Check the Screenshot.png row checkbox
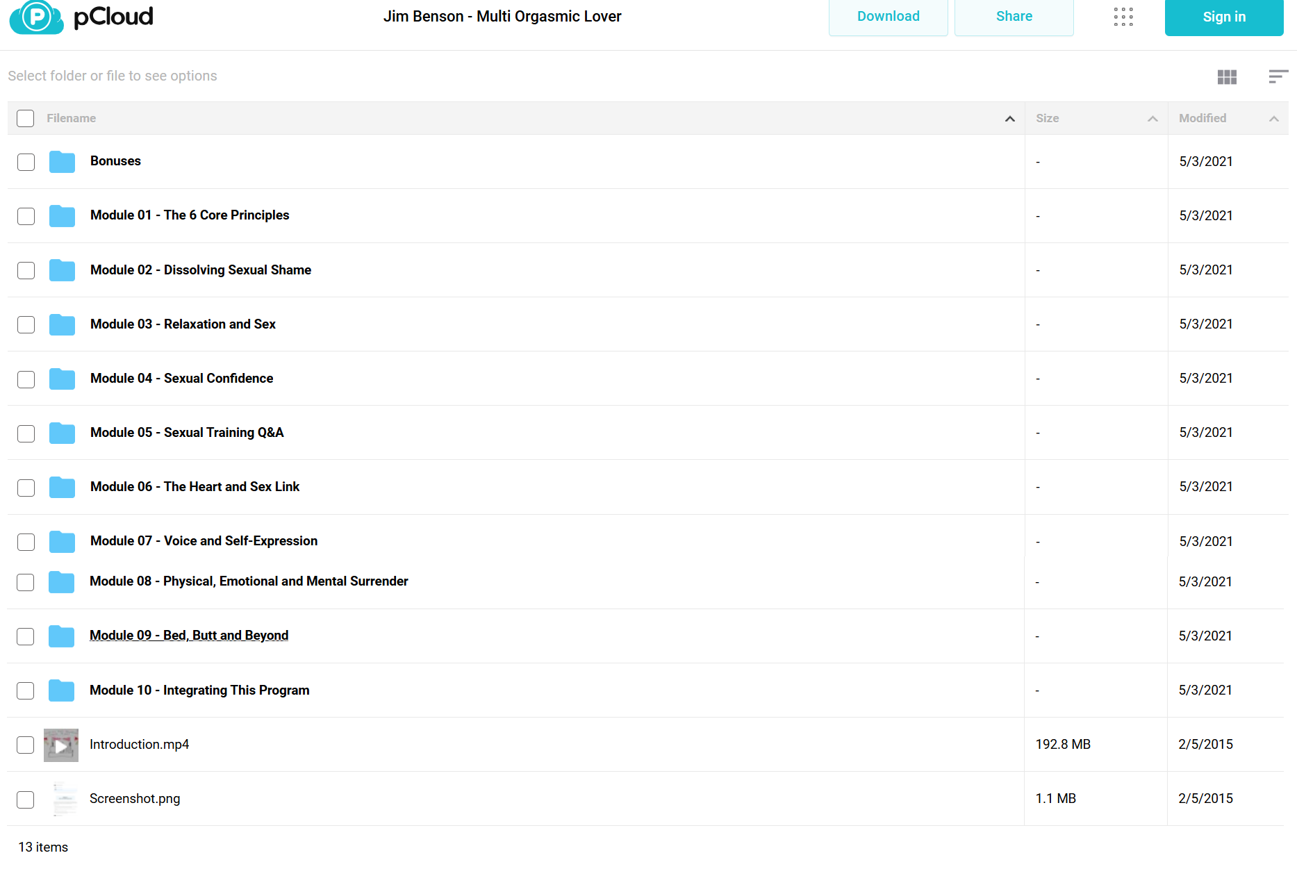This screenshot has height=869, width=1297. tap(25, 800)
